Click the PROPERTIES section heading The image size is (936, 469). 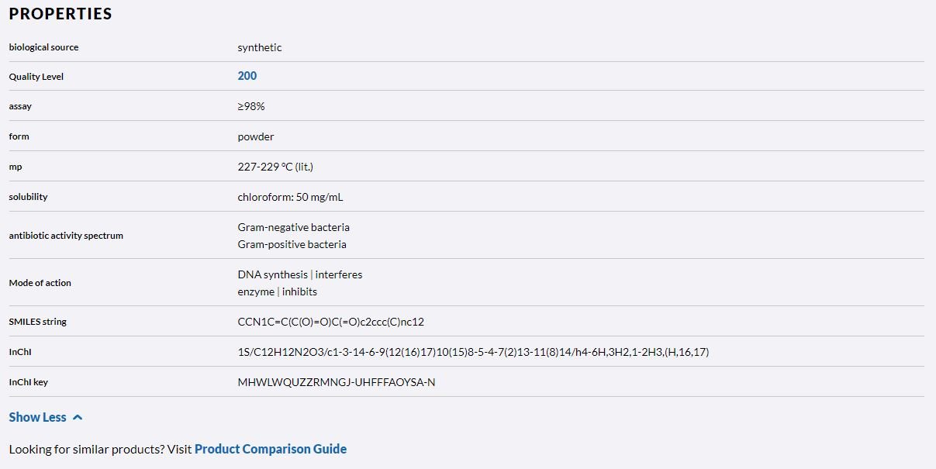tap(60, 14)
